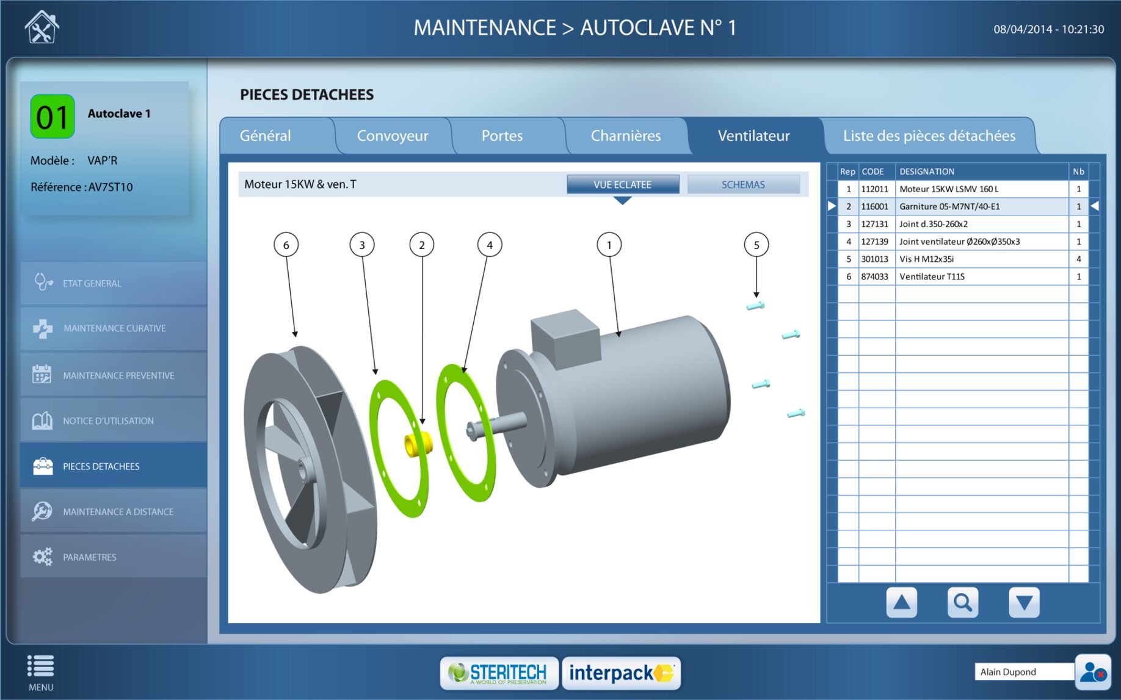
Task: Open the Maintenance Curative section
Action: (114, 328)
